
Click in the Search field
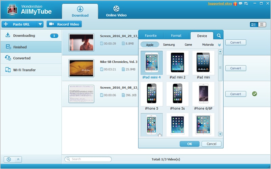click(88, 159)
